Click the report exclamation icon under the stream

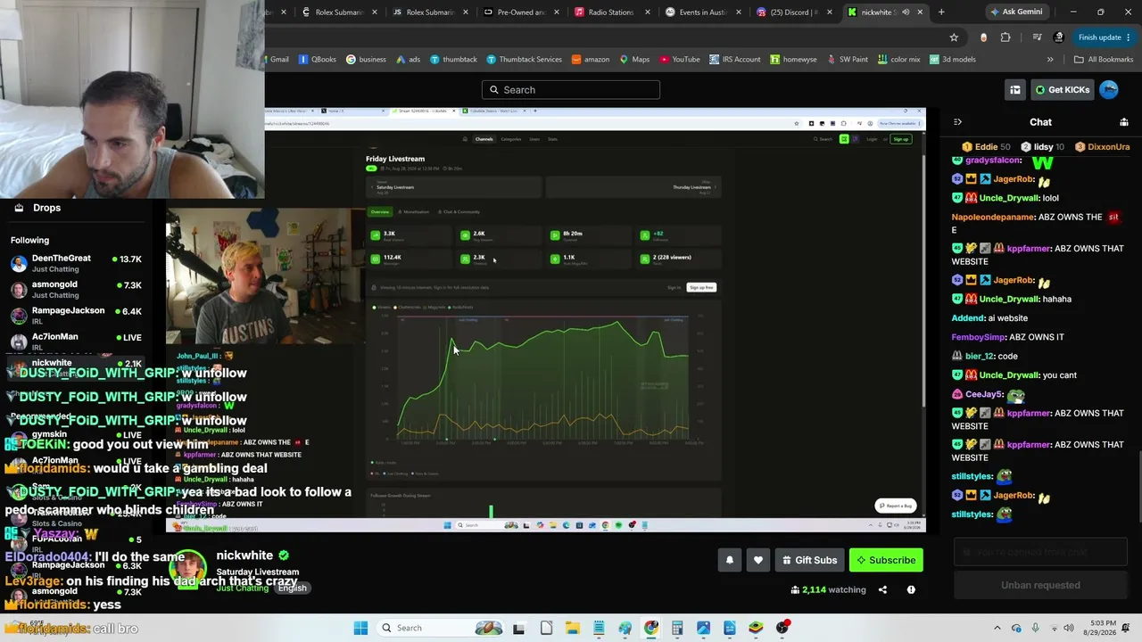[911, 589]
